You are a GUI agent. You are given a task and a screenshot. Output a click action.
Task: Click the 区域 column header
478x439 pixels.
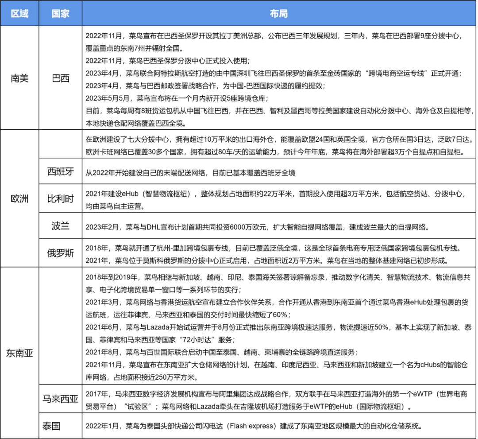pyautogui.click(x=19, y=13)
